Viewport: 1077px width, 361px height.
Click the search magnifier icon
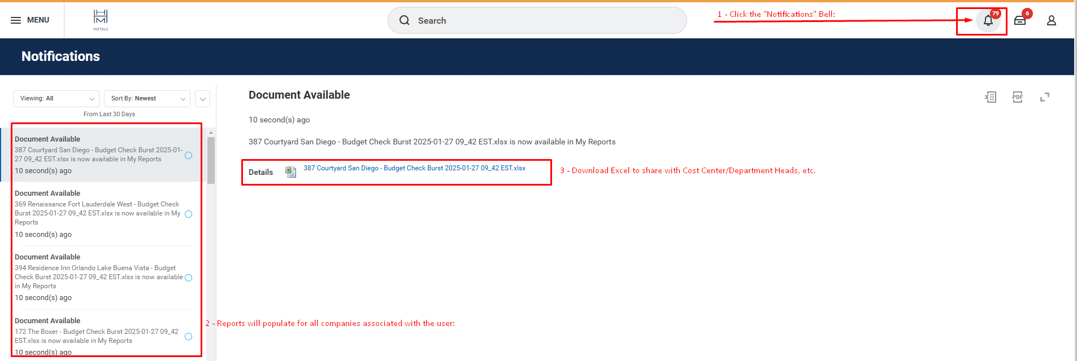click(x=405, y=20)
